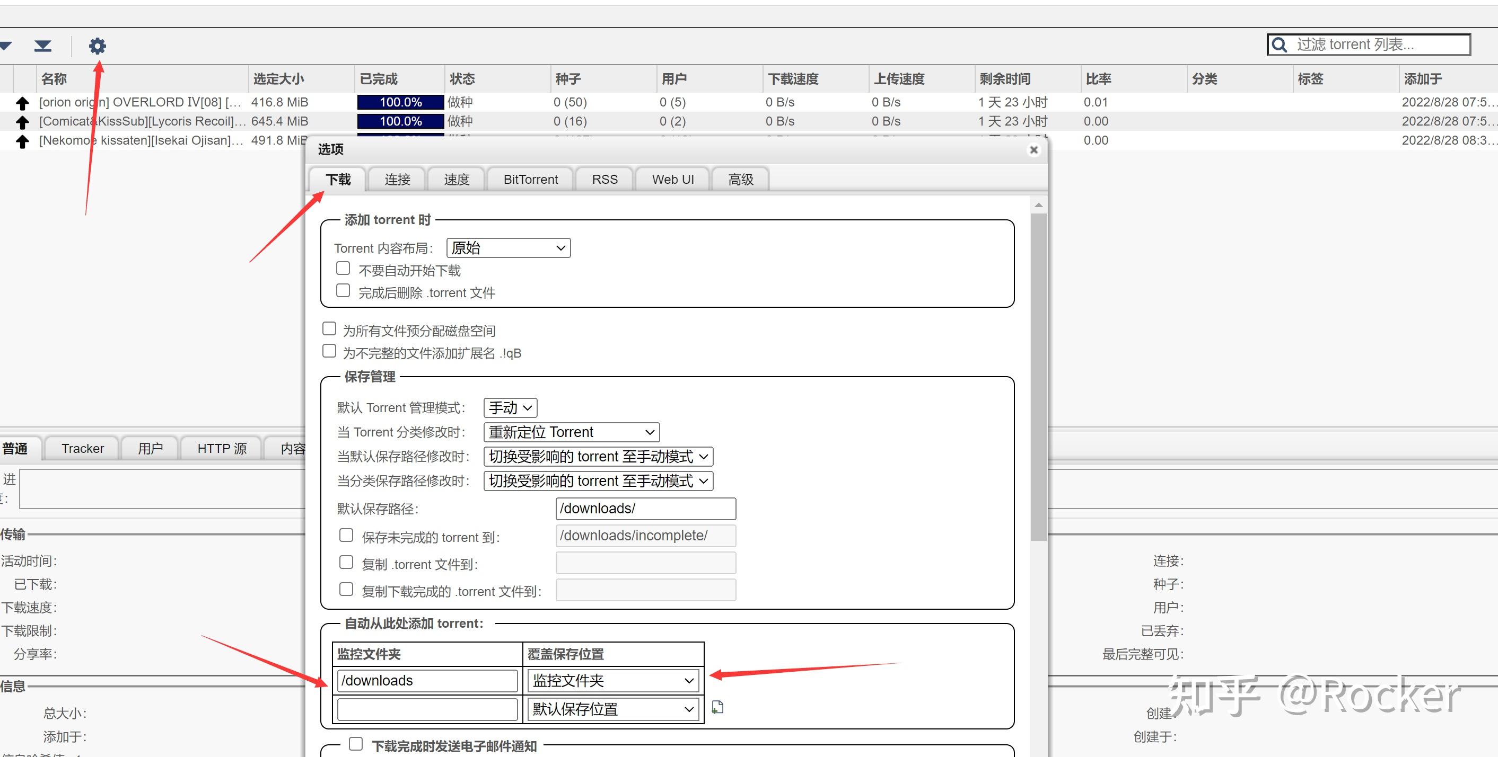Enable 为所有文件预分配磁盘空间
Viewport: 1498px width, 757px height.
click(329, 328)
